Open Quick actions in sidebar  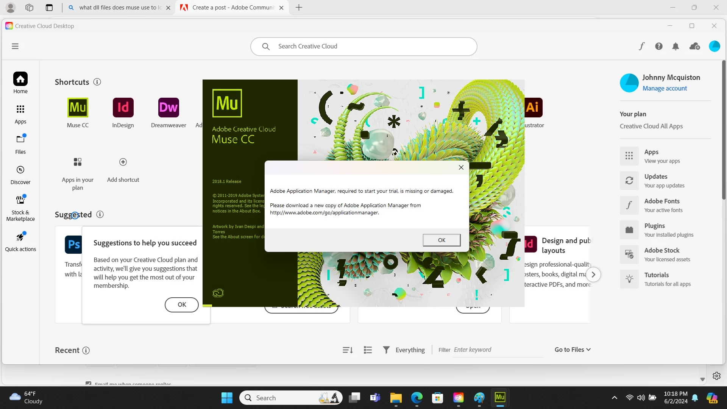[20, 242]
